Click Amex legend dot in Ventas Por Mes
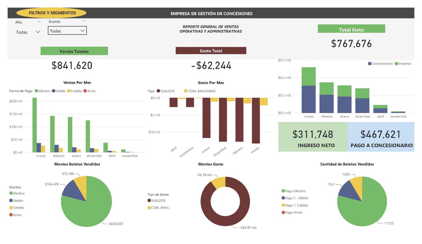Viewport: 422px width, 244px height. click(x=85, y=91)
